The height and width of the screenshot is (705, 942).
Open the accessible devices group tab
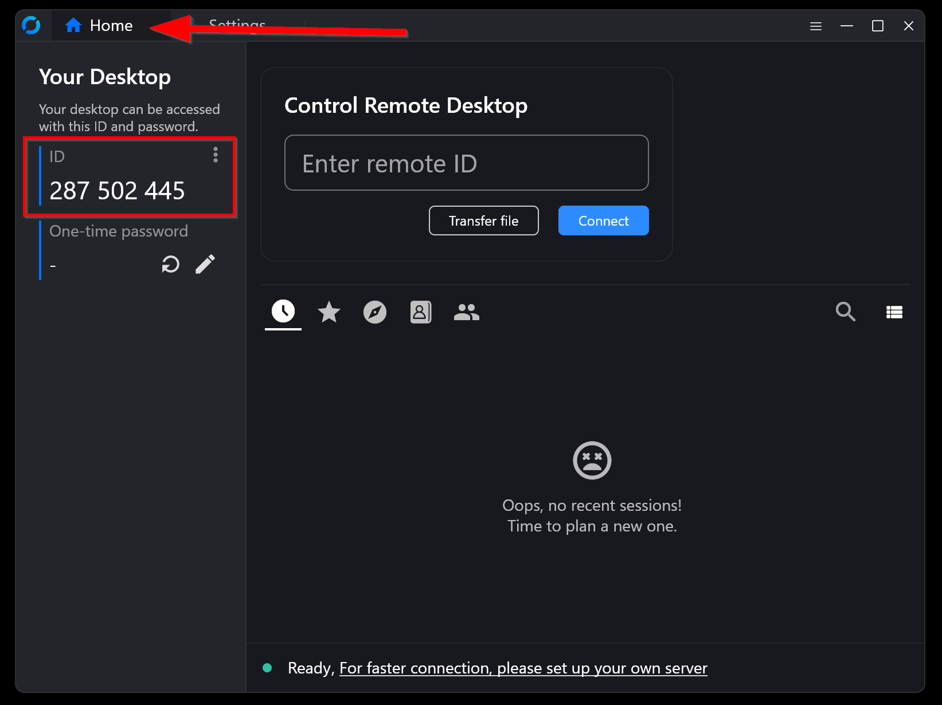tap(467, 312)
